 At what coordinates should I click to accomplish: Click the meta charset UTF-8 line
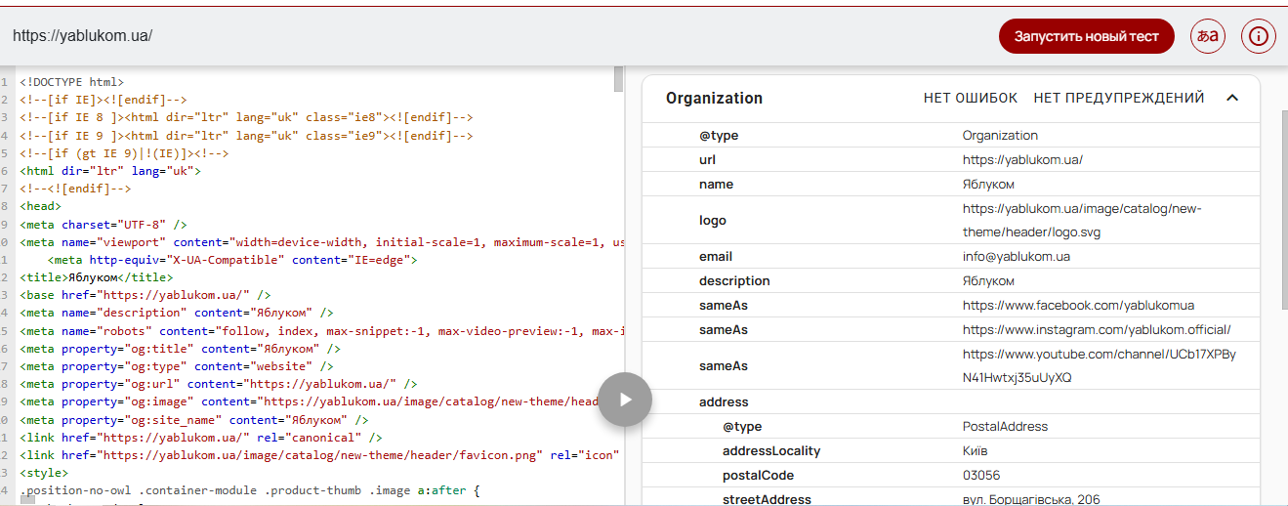tap(103, 225)
